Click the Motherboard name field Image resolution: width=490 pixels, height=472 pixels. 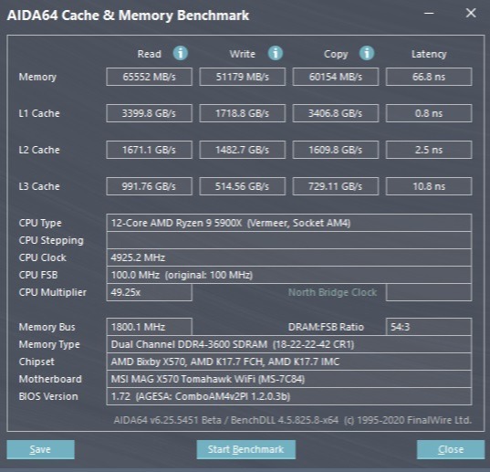(x=289, y=379)
